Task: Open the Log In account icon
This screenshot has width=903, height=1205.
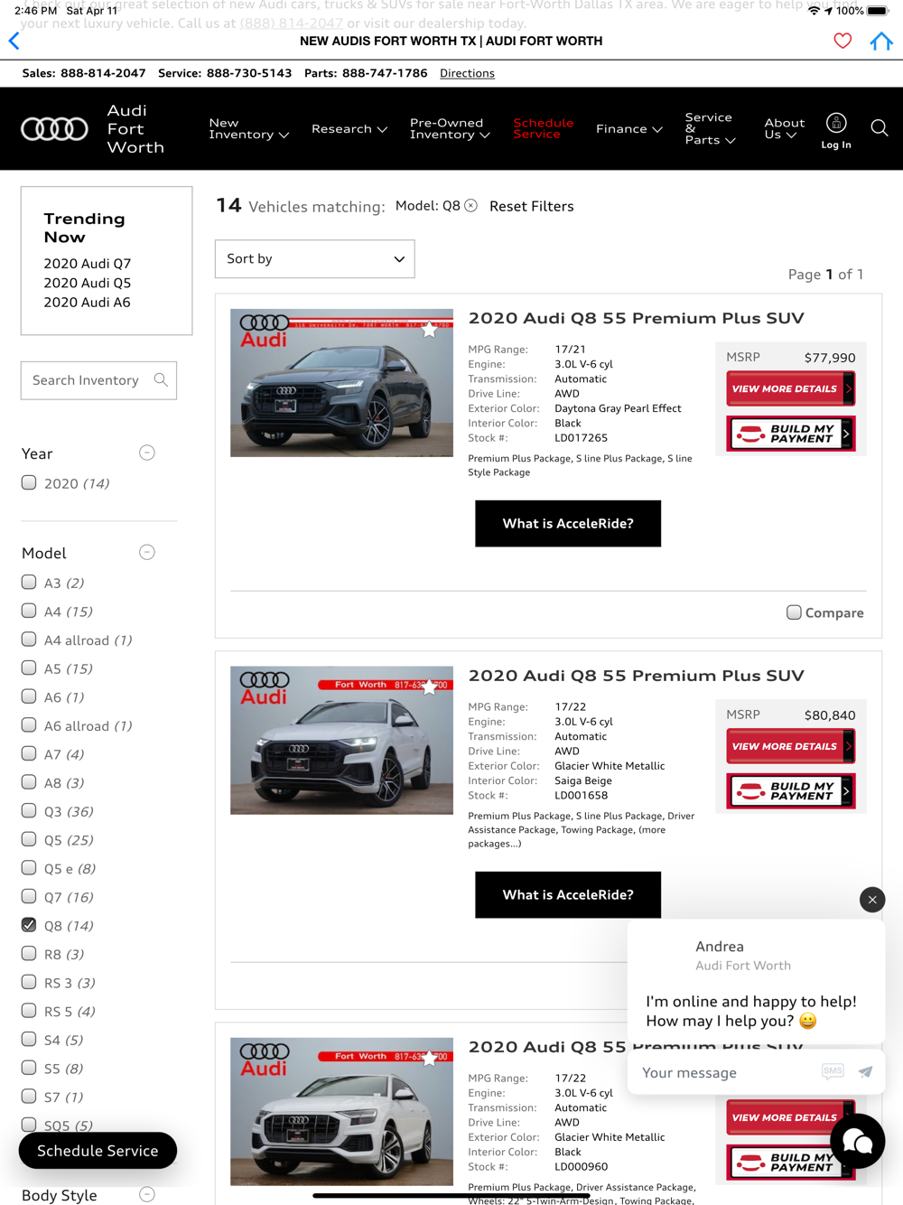Action: tap(836, 131)
